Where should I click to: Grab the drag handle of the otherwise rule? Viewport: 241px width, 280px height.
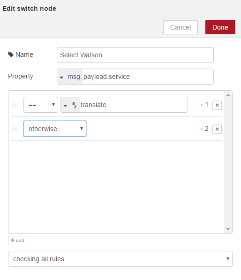[x=15, y=129]
